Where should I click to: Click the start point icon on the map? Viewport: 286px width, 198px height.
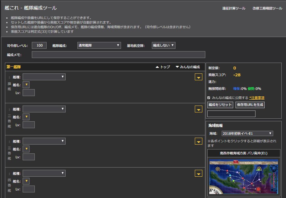tap(217, 169)
